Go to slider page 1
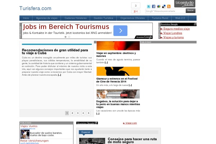This screenshot has height=144, width=216. point(67,113)
